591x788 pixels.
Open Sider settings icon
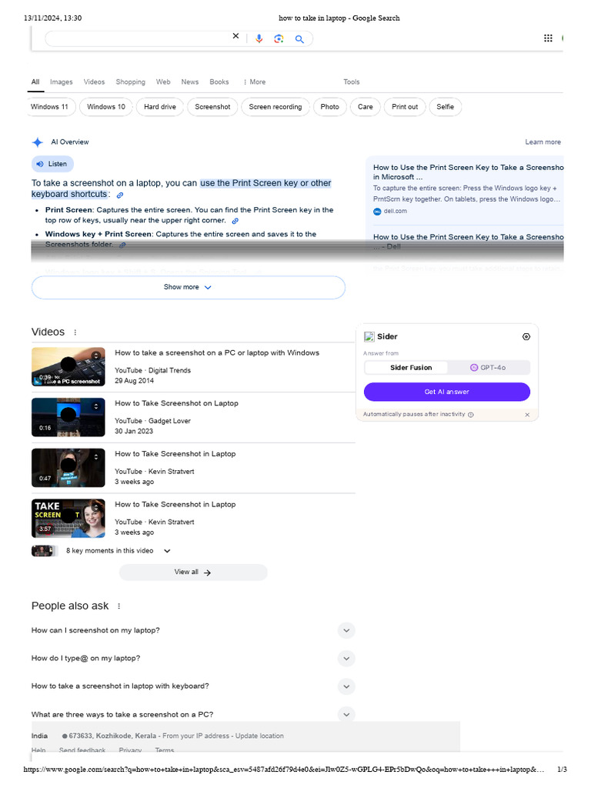526,336
